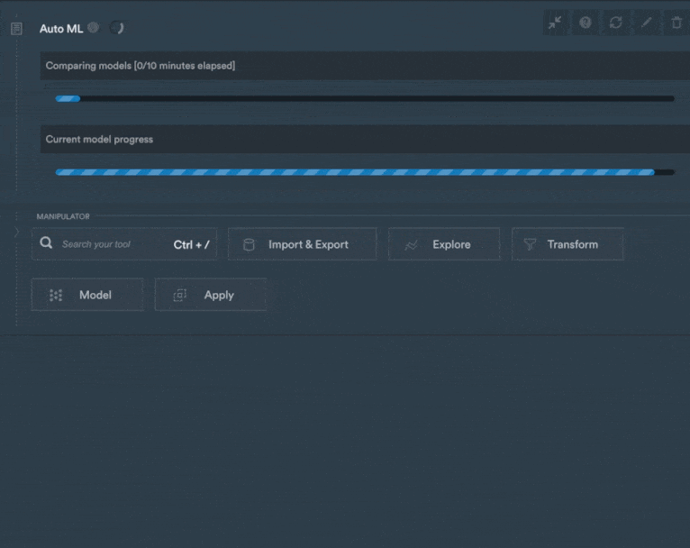Refresh the Auto ML step

[615, 23]
